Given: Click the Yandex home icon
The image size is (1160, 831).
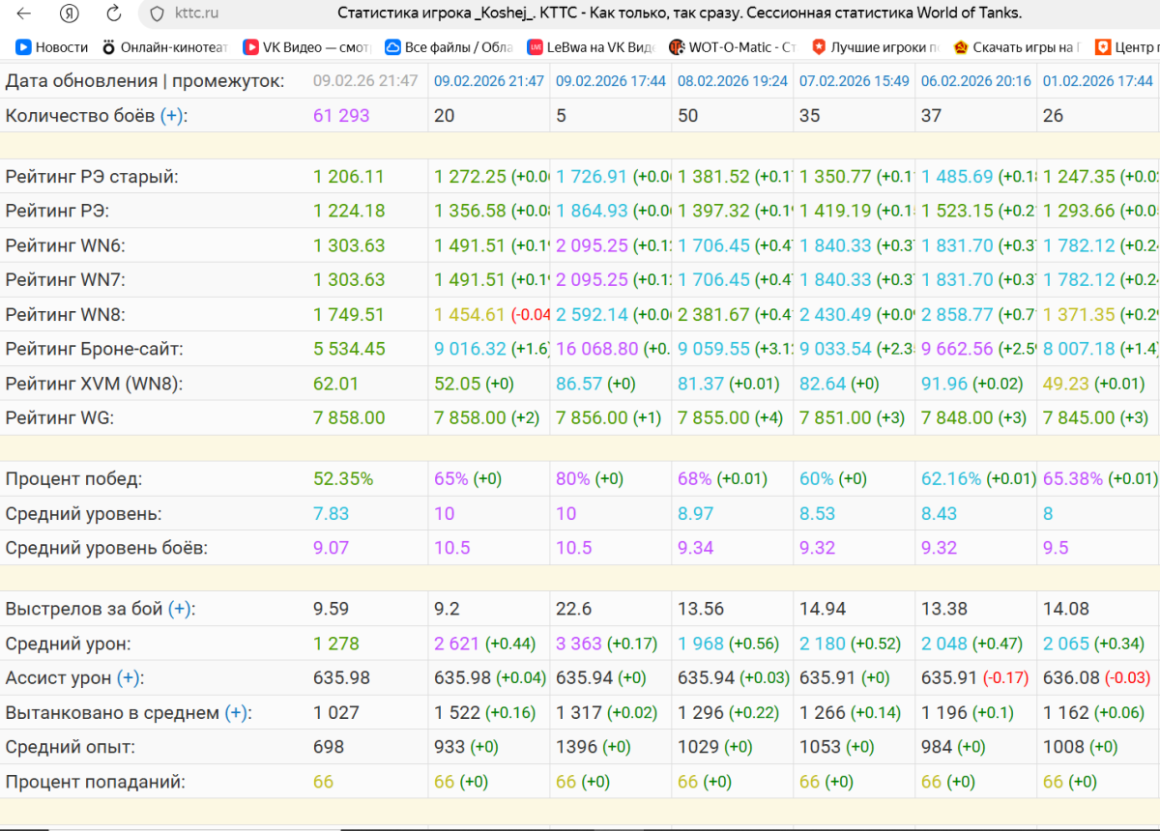Looking at the screenshot, I should point(69,14).
